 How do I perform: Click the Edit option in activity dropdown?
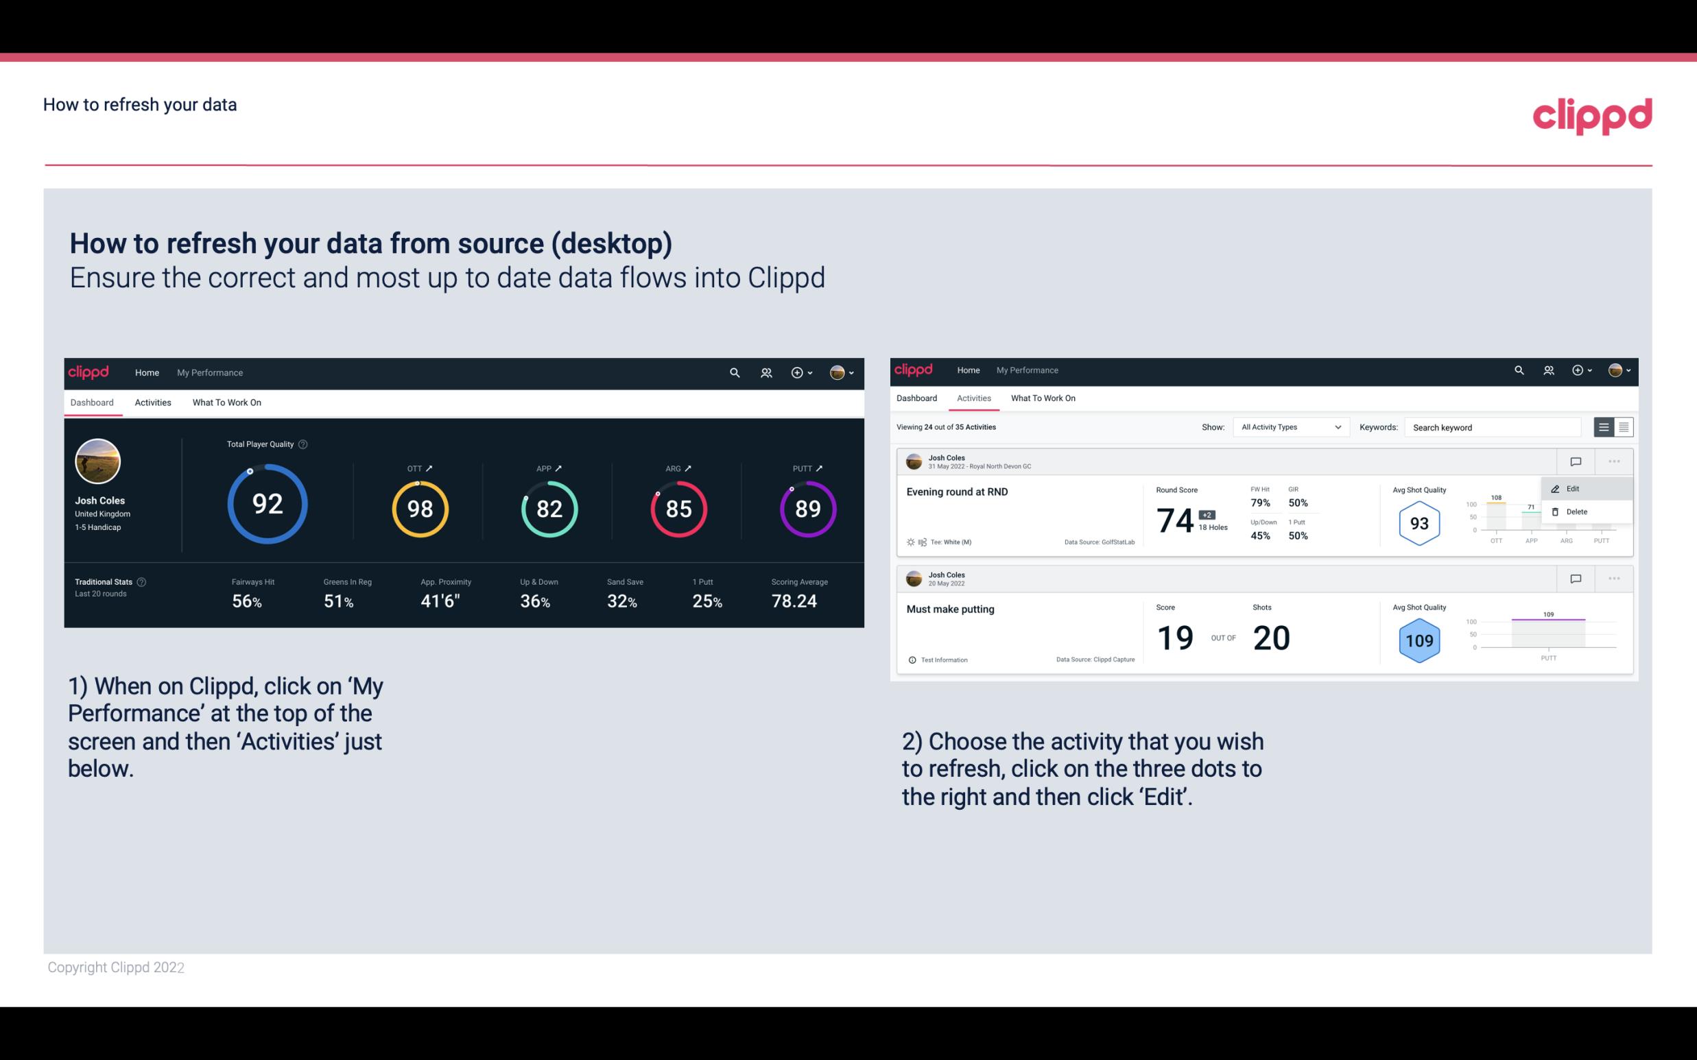pos(1576,487)
